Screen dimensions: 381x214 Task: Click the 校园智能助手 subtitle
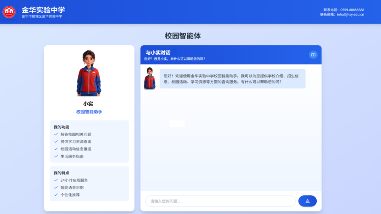point(89,112)
